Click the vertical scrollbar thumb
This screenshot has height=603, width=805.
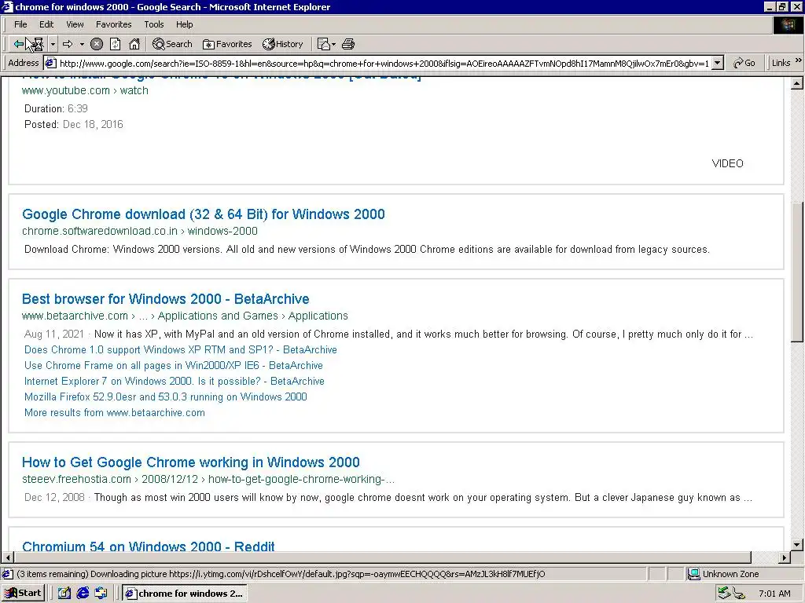(797, 272)
